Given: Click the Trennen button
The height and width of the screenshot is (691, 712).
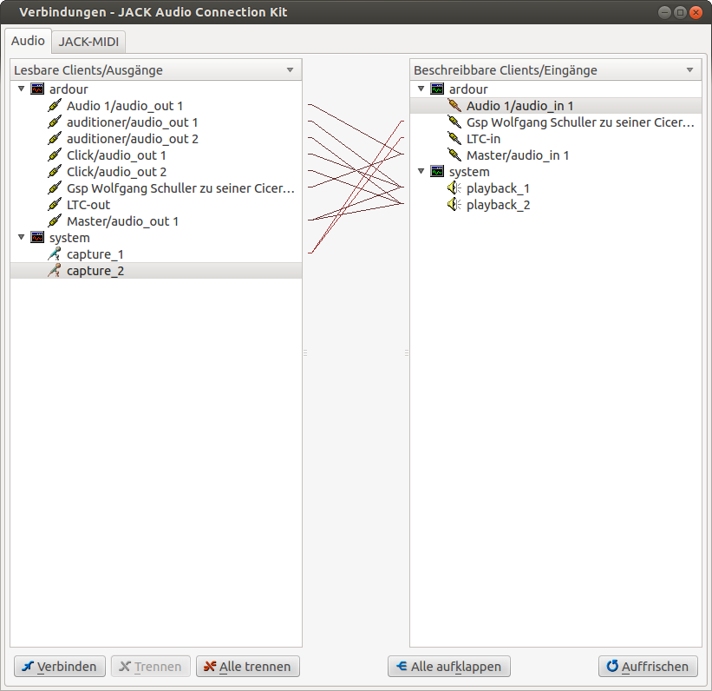Looking at the screenshot, I should point(151,667).
